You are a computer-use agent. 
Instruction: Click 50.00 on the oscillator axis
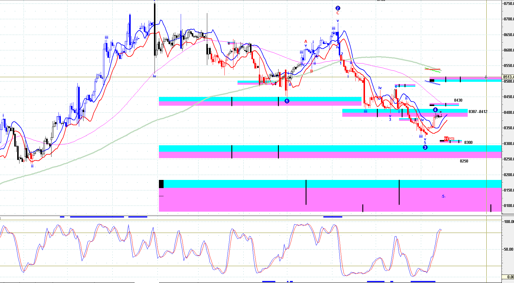coord(509,249)
